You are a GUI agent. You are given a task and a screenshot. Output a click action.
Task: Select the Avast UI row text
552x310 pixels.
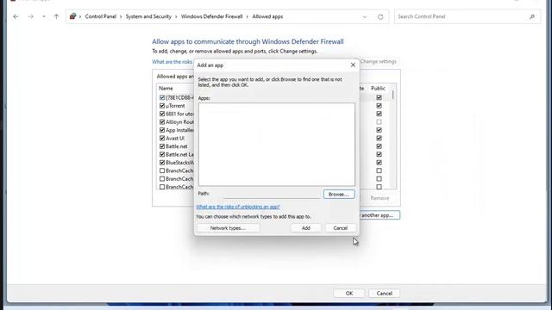175,138
